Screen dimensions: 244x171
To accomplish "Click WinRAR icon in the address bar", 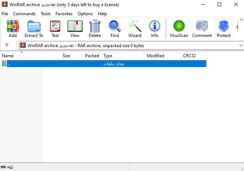I will [23, 45].
